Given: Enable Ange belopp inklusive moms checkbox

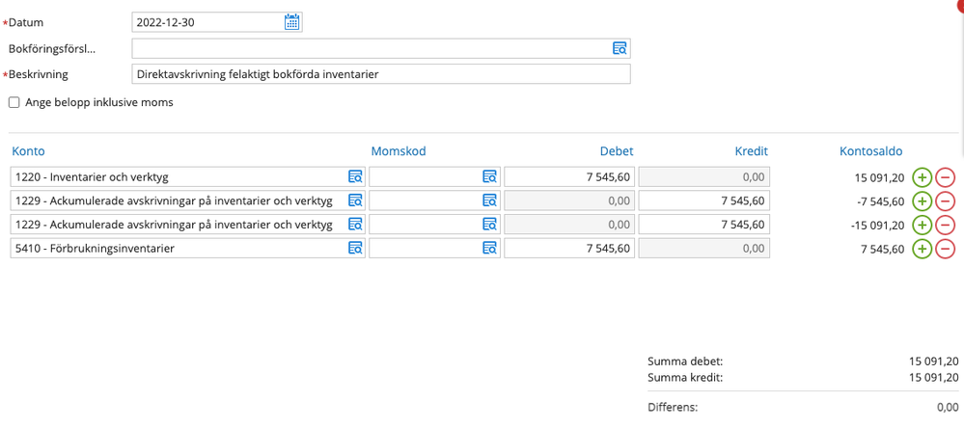Looking at the screenshot, I should 14,102.
